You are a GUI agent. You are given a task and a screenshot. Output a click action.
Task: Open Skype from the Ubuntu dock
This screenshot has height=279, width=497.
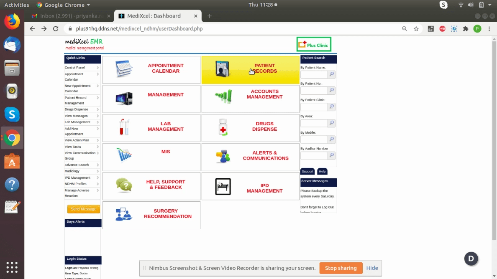pos(12,114)
